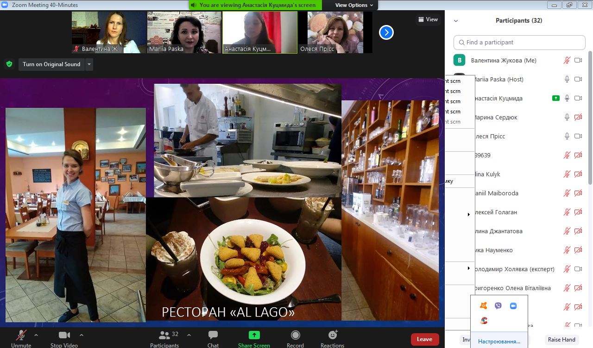
Task: Show next video thumbnails with blue arrow
Action: 386,32
